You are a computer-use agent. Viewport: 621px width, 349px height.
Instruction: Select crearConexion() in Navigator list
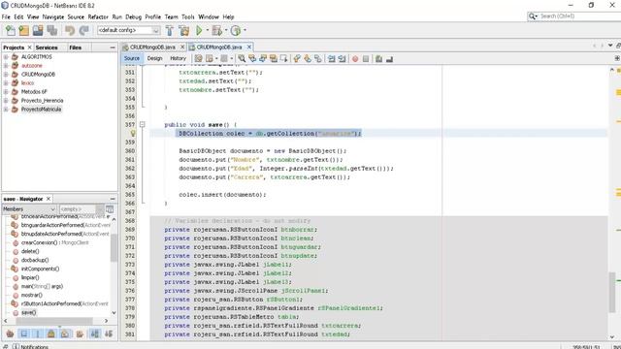tap(54, 243)
